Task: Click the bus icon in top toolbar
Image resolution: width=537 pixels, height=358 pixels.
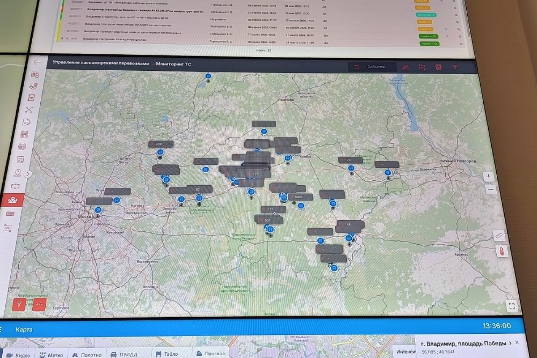Action: (x=439, y=67)
